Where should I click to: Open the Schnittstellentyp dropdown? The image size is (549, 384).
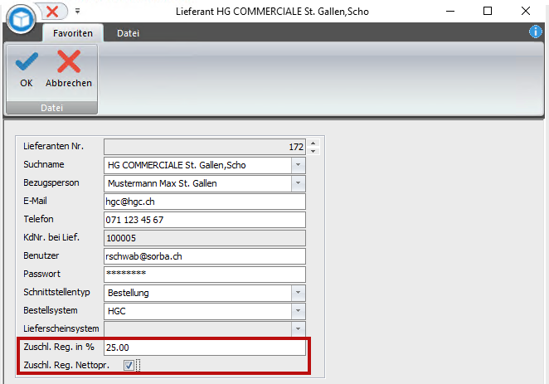point(298,293)
